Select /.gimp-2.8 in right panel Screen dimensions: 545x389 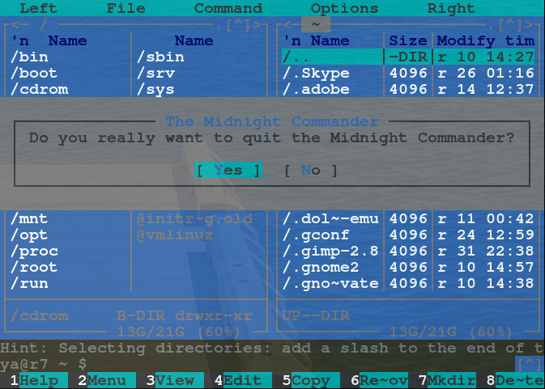click(330, 251)
